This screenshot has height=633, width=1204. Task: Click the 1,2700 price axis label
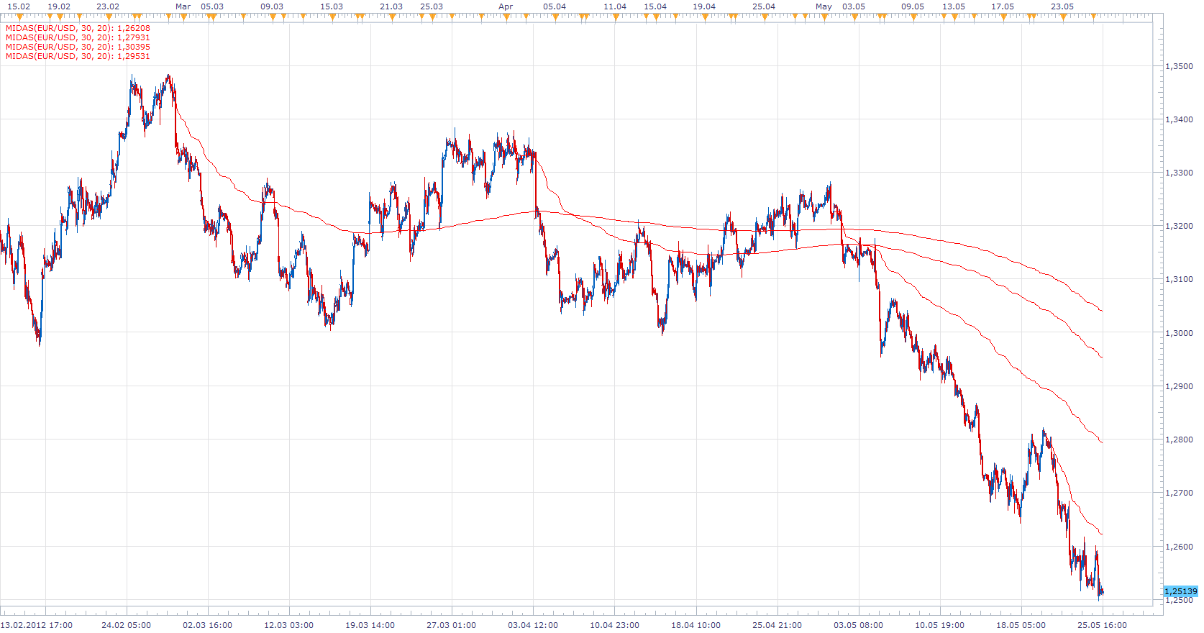click(1179, 493)
